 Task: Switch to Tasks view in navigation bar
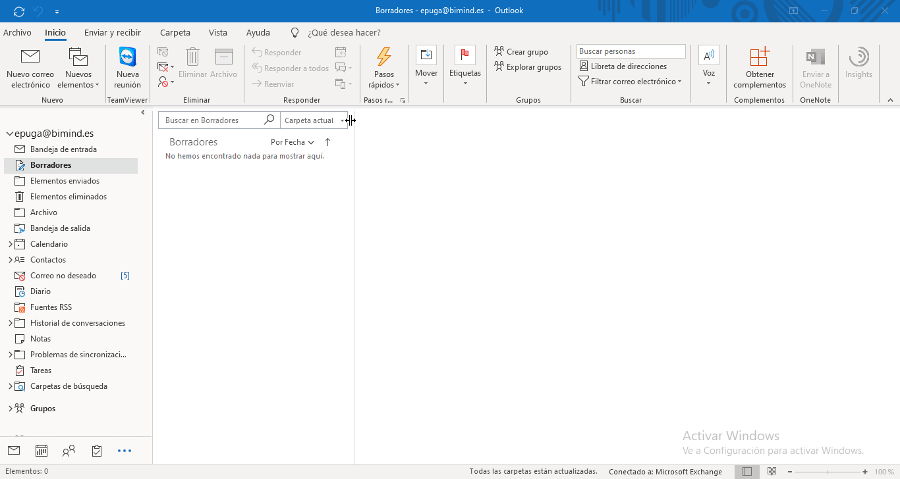(x=97, y=451)
